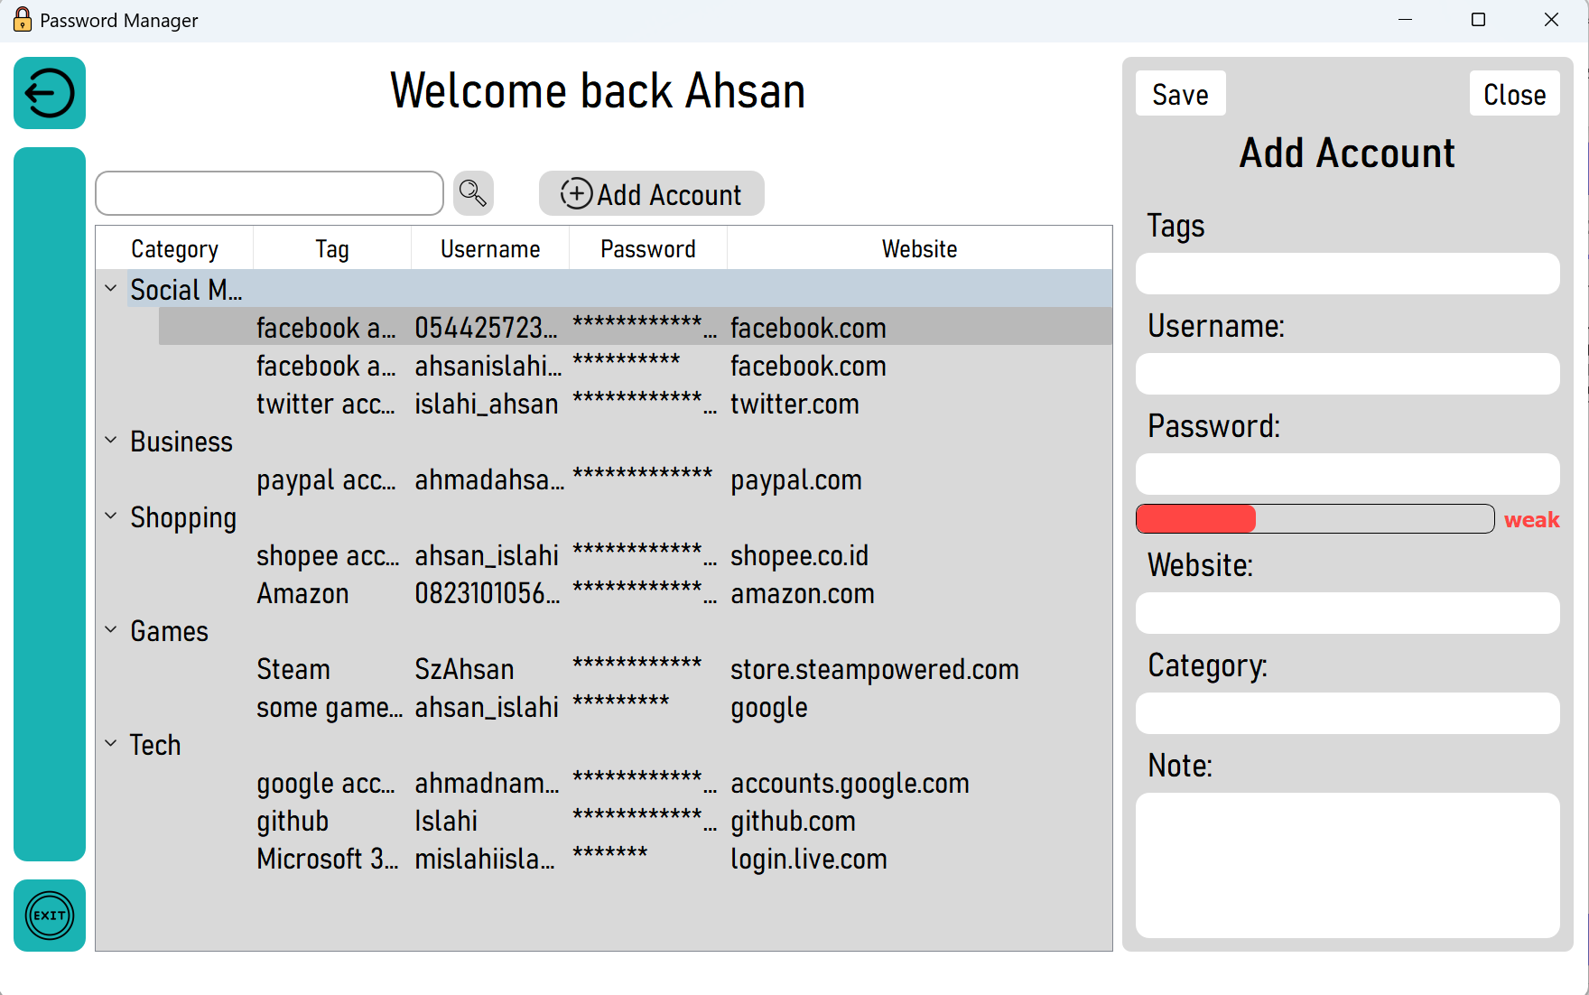This screenshot has width=1589, height=995.
Task: Collapse the Tech category chevron
Action: 111,744
